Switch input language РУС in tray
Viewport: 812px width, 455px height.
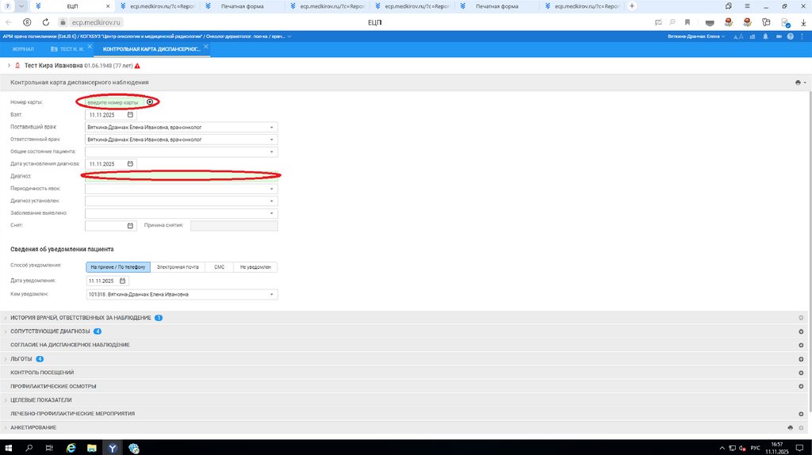pos(756,448)
